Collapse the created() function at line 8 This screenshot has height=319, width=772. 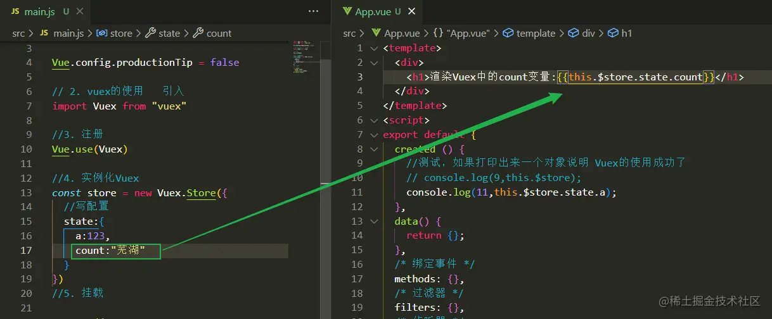(x=375, y=149)
